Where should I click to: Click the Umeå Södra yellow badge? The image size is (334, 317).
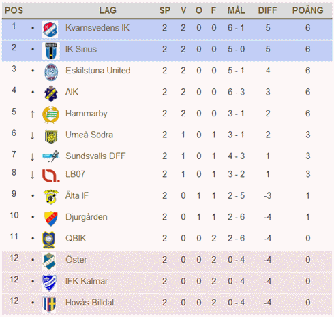coord(51,137)
